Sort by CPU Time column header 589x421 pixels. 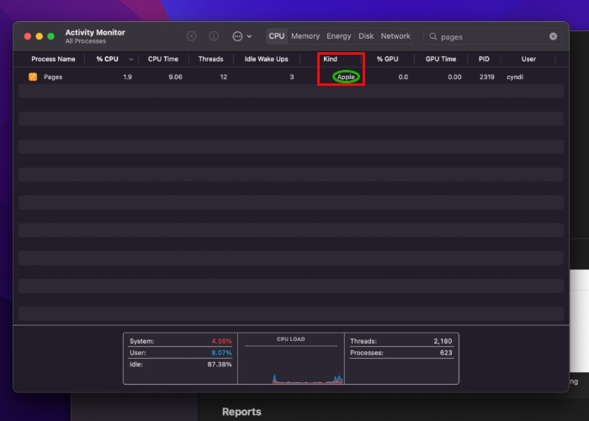point(163,59)
